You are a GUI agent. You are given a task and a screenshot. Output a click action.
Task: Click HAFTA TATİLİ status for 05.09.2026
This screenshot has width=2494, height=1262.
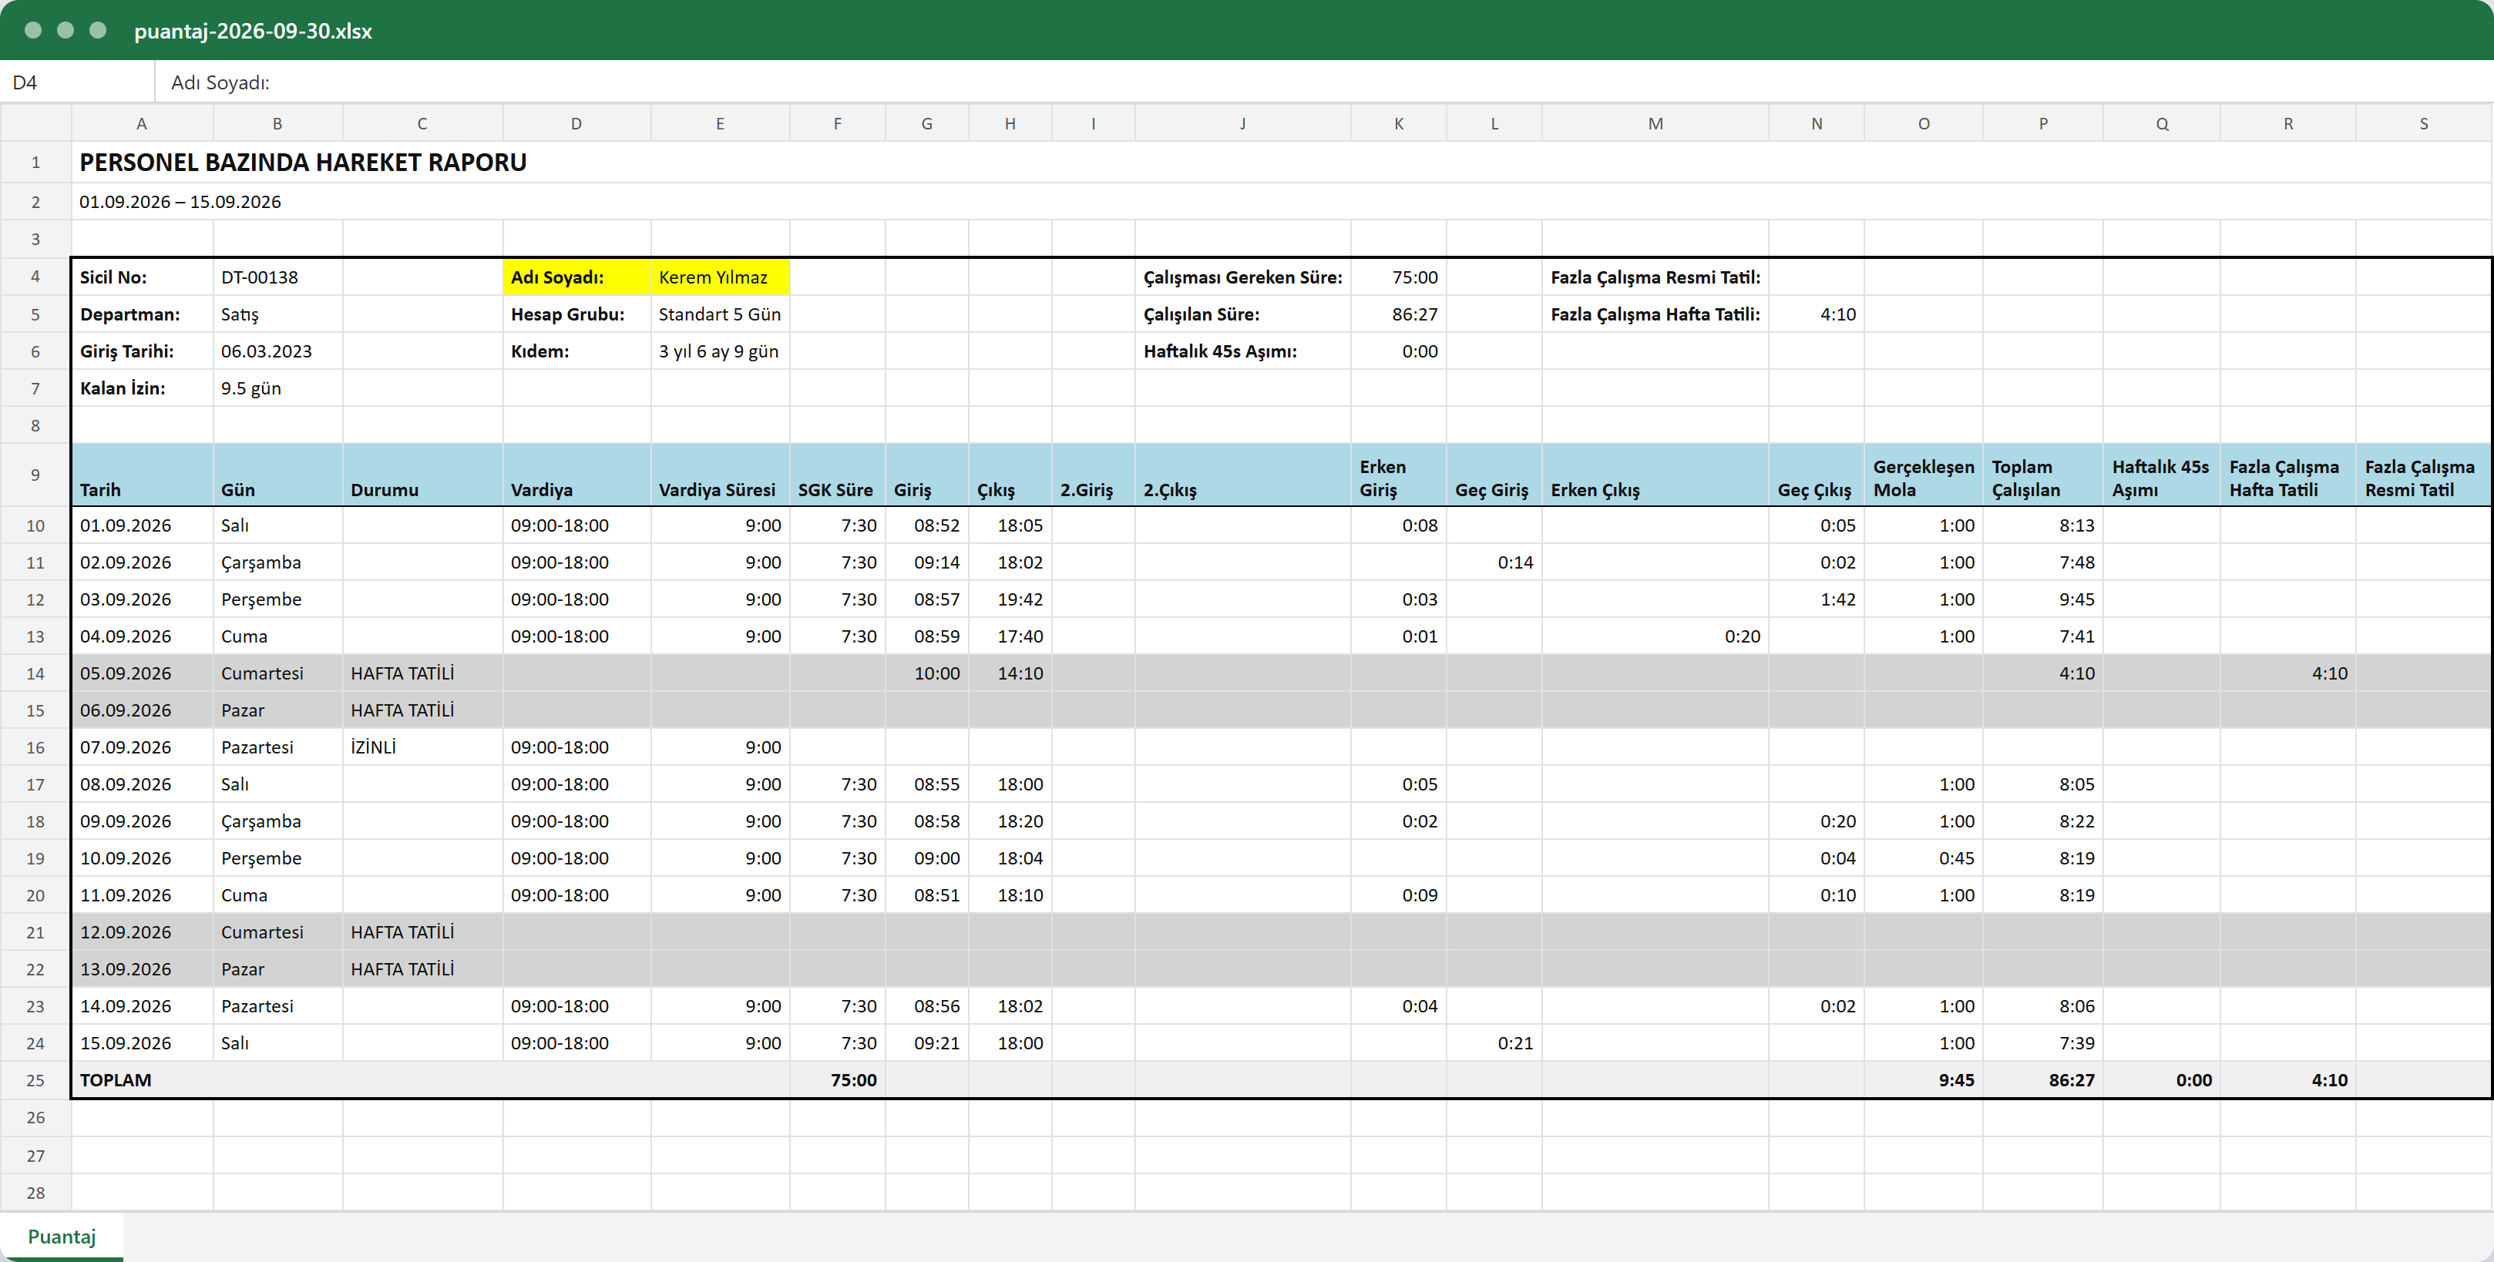point(422,673)
